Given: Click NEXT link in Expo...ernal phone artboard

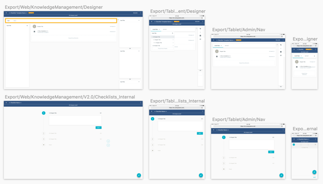Looking at the screenshot, I should pyautogui.click(x=314, y=177).
